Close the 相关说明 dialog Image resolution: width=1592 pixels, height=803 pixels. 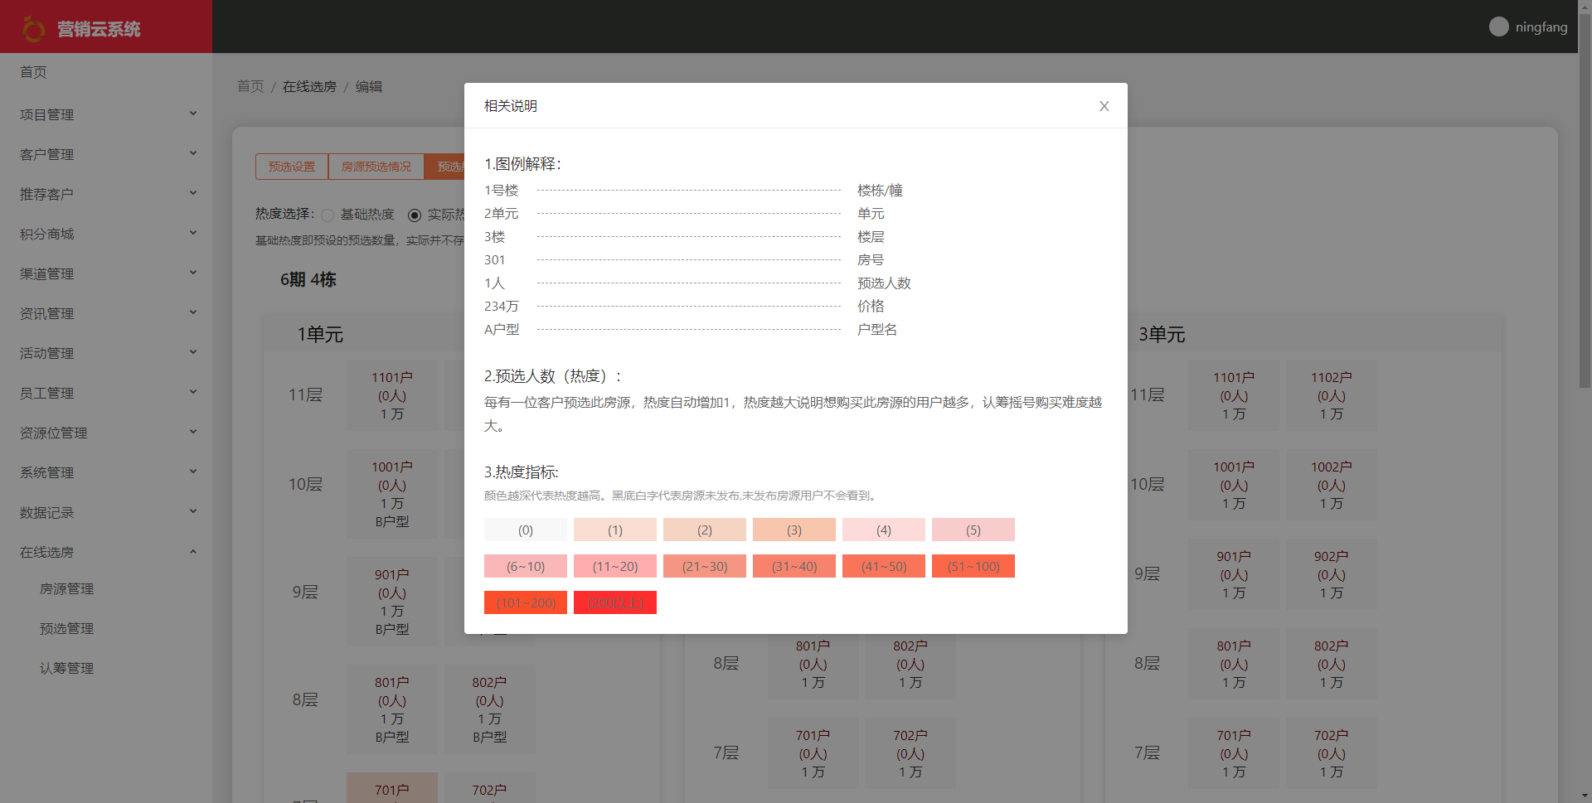click(x=1104, y=106)
